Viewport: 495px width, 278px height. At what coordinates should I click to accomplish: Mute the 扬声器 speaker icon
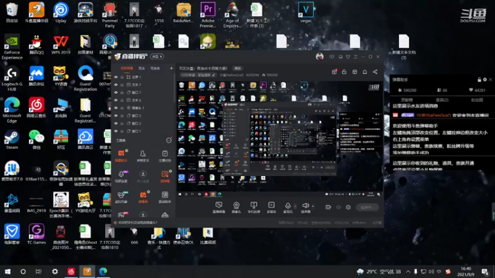(305, 206)
